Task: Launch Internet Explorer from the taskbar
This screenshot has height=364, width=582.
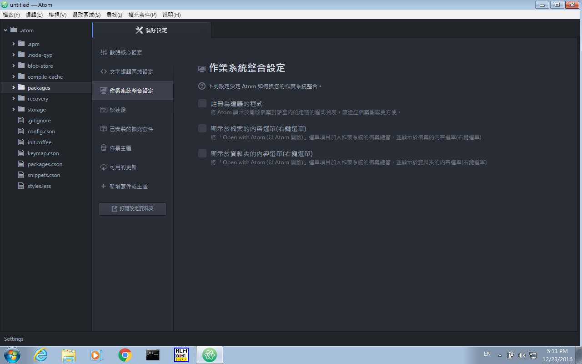Action: coord(40,355)
